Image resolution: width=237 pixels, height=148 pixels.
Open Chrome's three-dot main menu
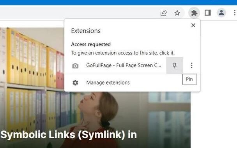click(235, 13)
